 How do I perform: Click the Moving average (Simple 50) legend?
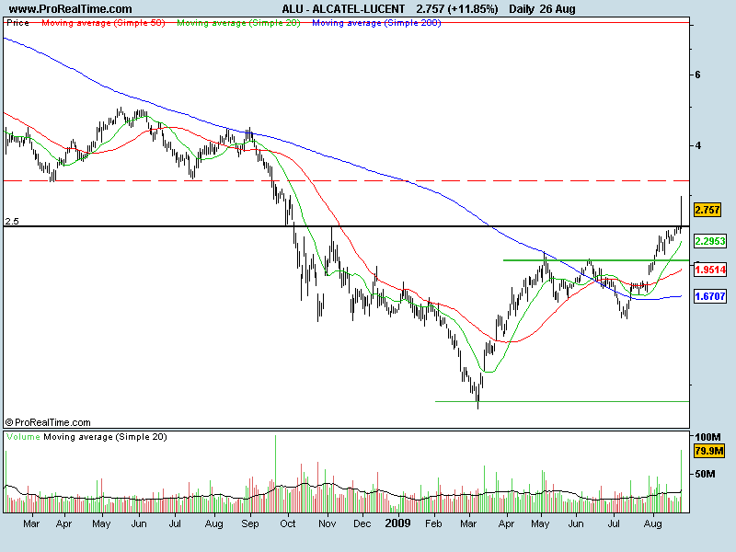tap(103, 22)
